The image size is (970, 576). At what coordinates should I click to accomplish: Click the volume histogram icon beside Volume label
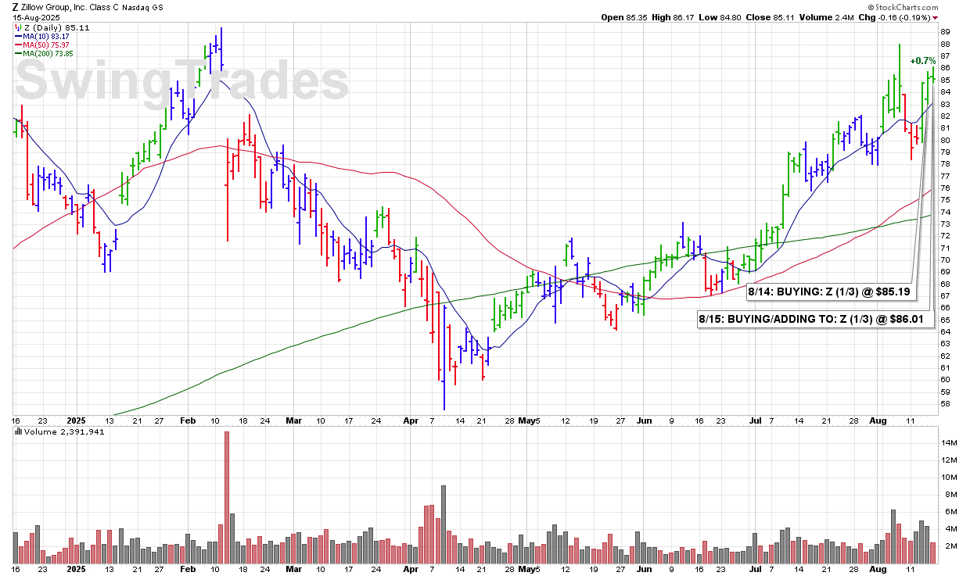pos(17,431)
